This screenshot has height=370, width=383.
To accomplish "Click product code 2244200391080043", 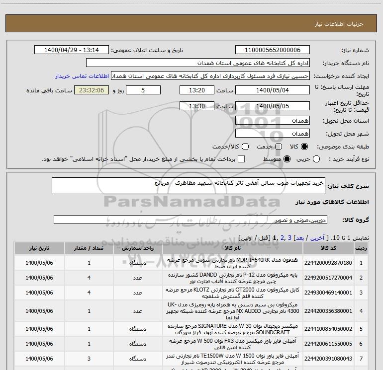I will [x=328, y=359].
